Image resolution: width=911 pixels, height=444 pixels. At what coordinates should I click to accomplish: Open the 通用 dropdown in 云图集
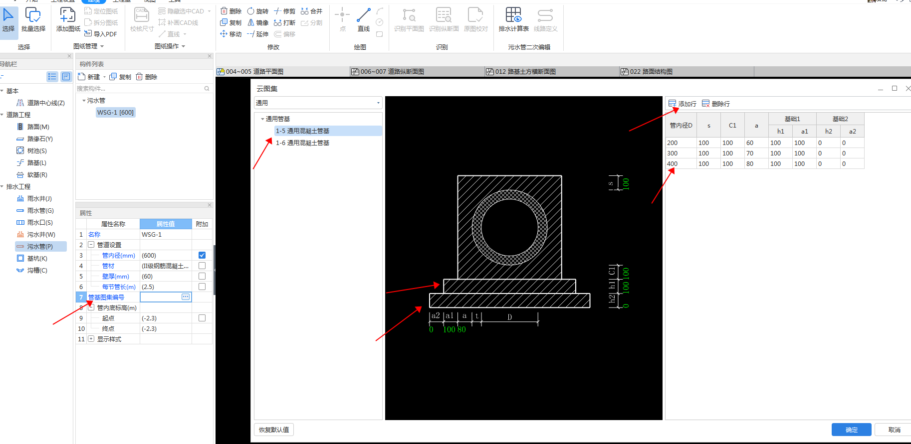pyautogui.click(x=318, y=103)
